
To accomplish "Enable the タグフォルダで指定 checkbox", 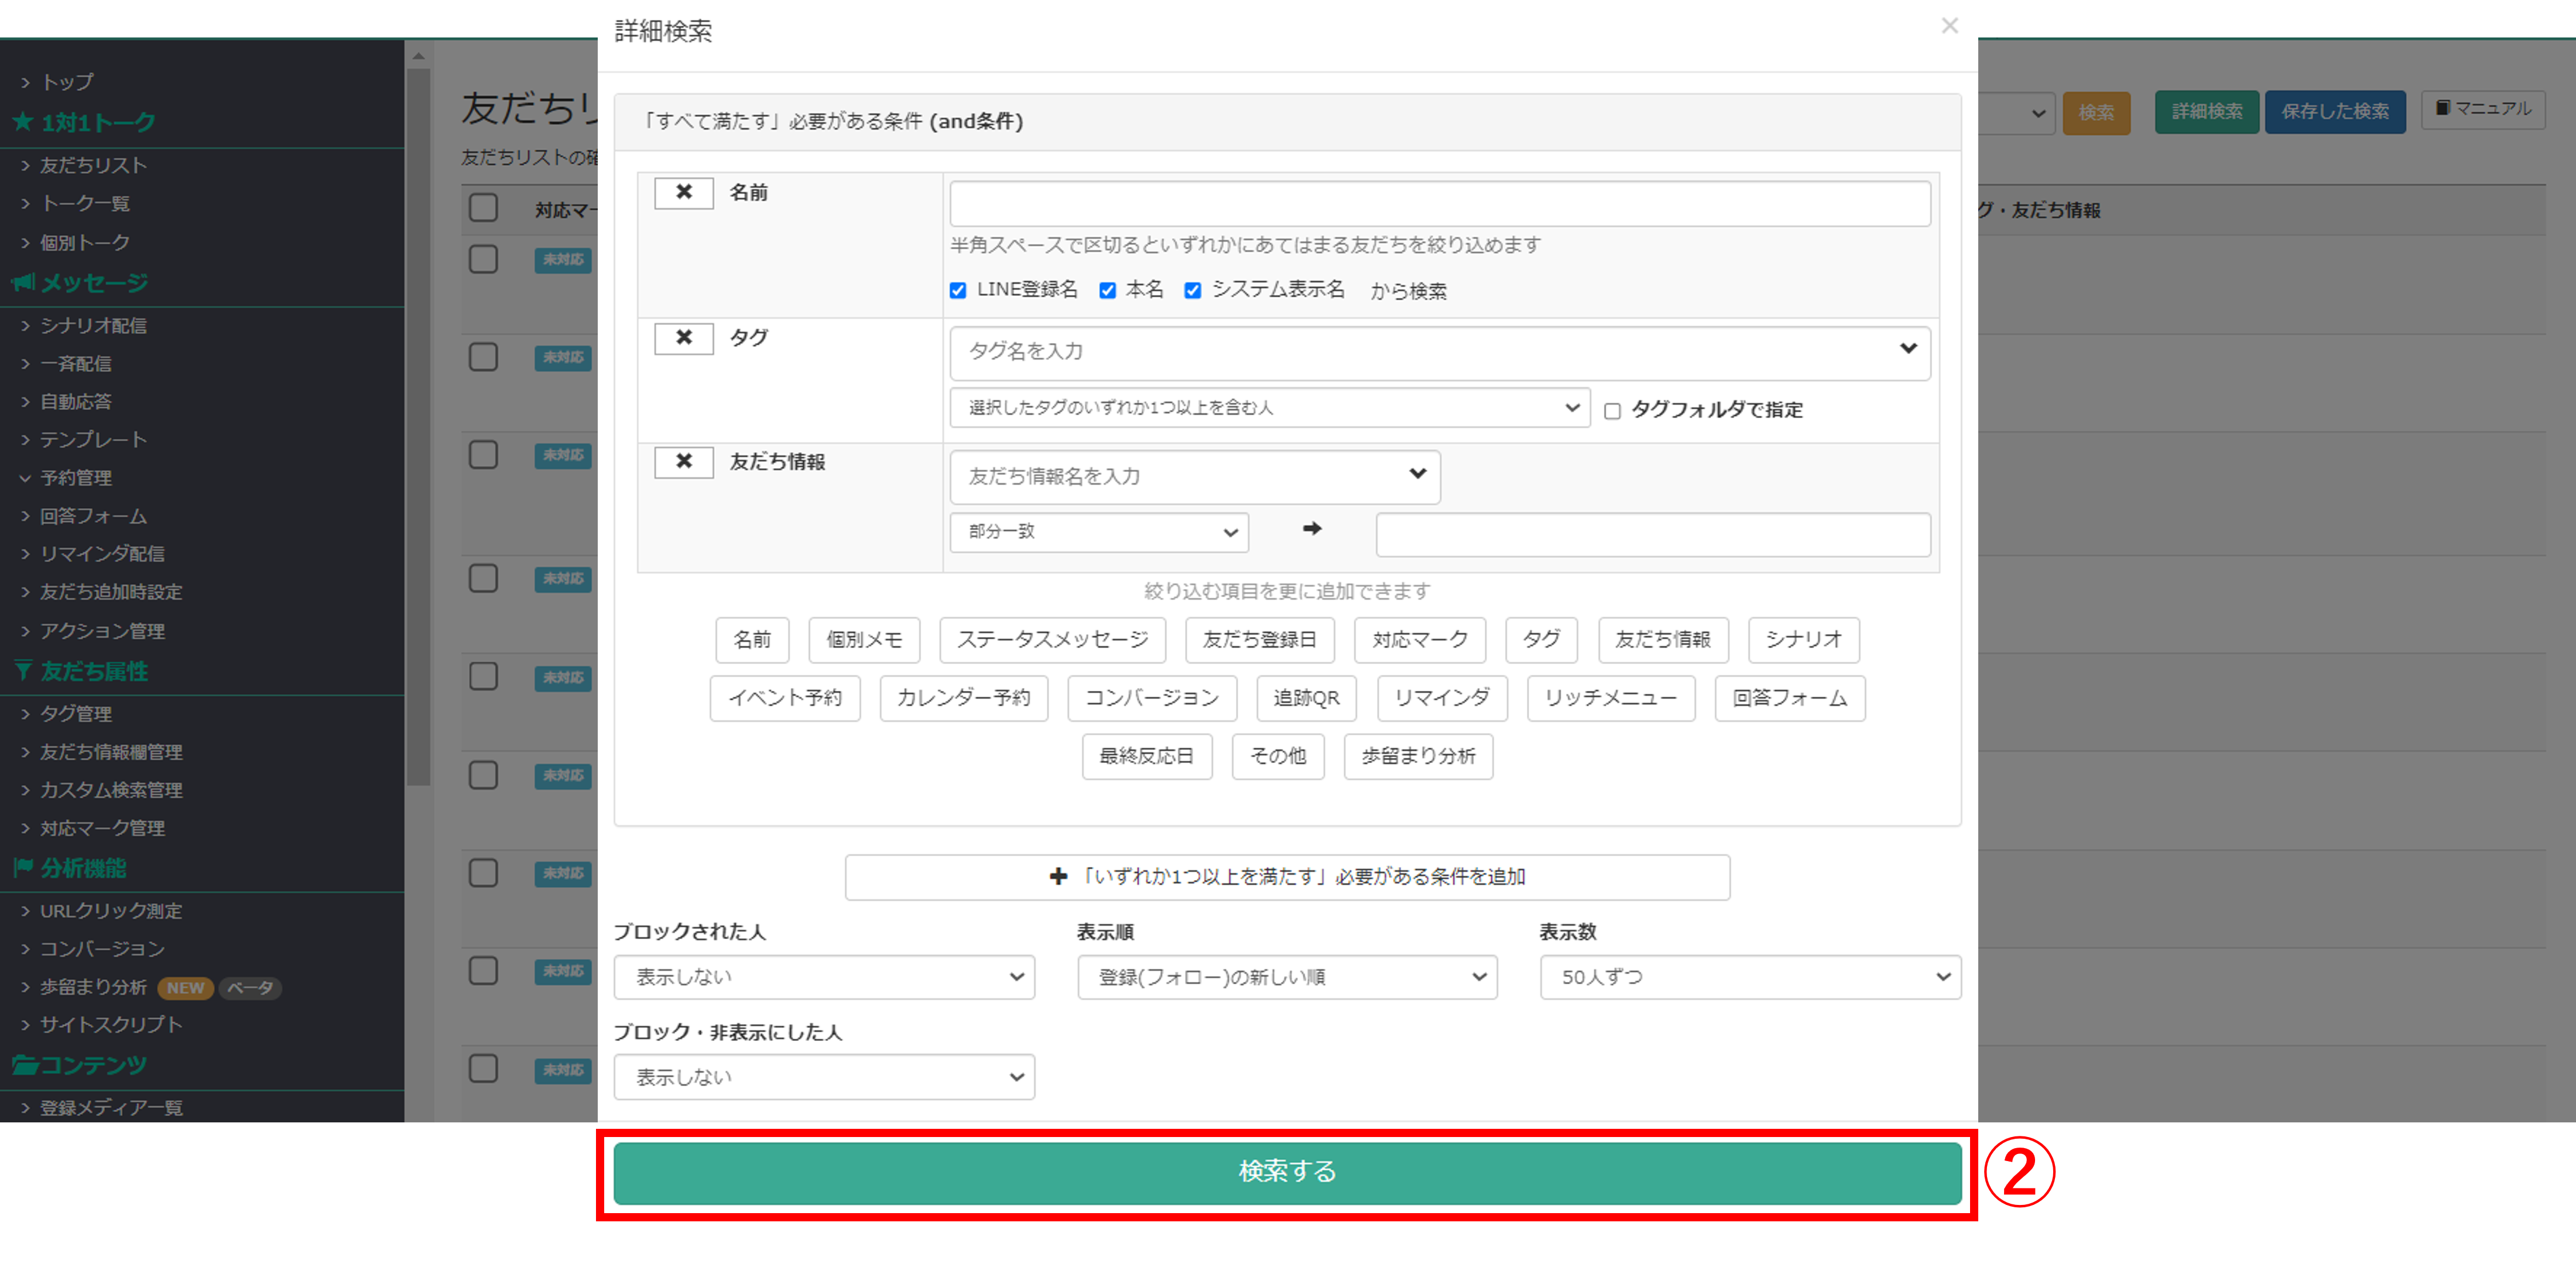I will (x=1612, y=411).
